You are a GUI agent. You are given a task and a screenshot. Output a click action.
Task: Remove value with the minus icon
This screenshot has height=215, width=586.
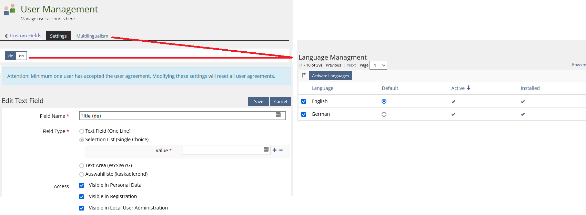point(281,150)
